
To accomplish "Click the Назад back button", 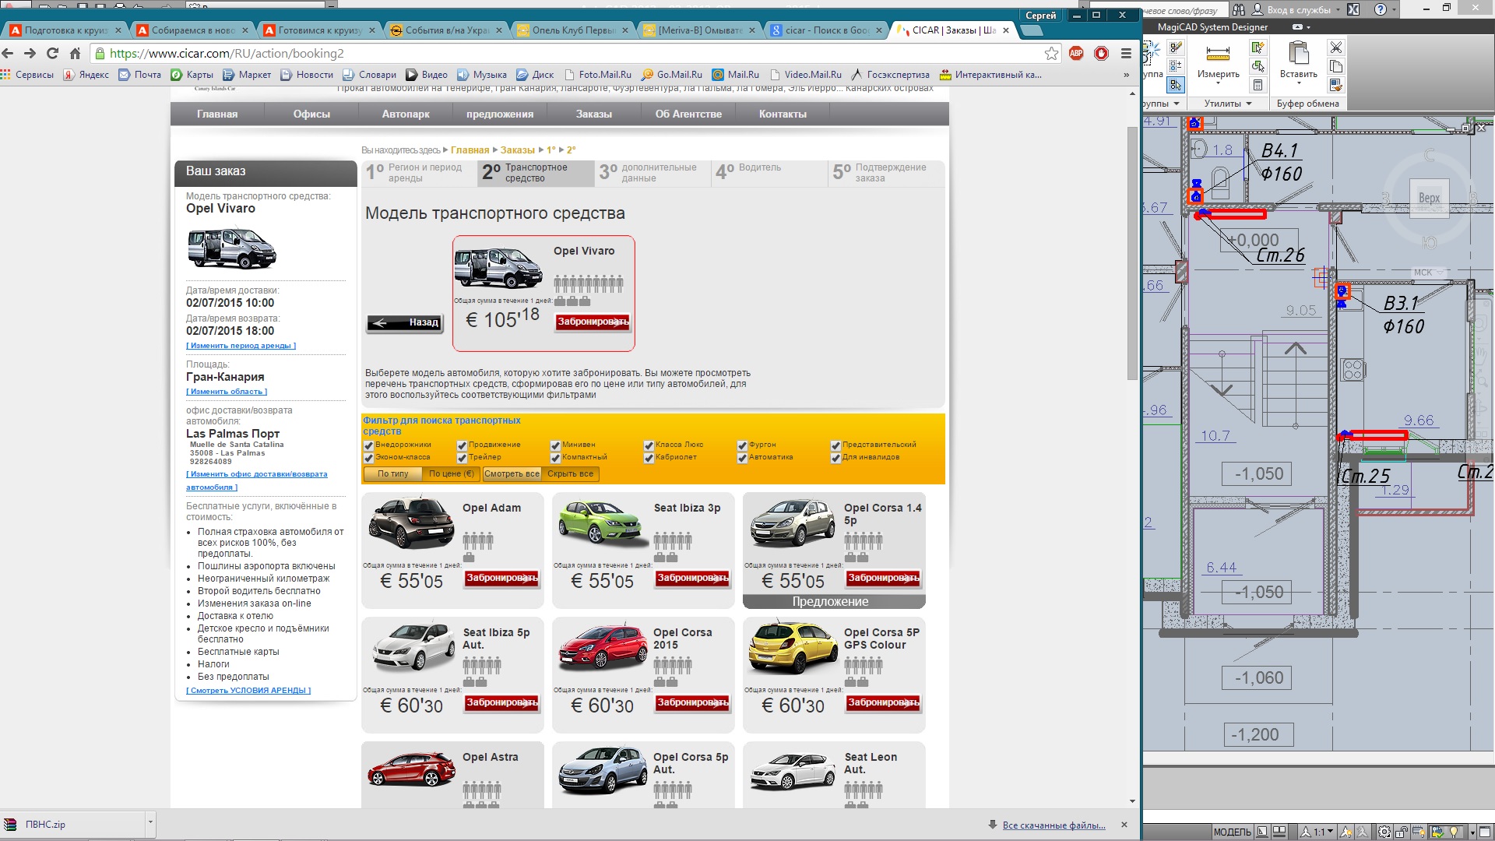I will pyautogui.click(x=405, y=322).
